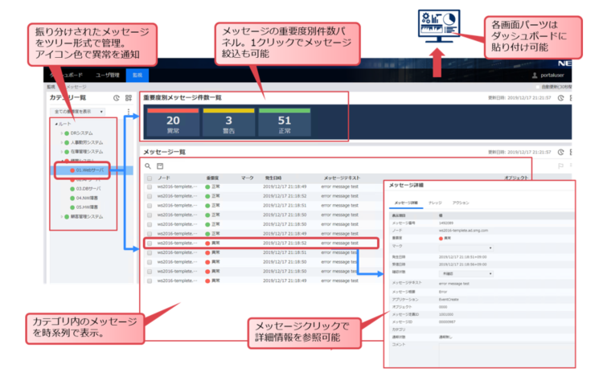The height and width of the screenshot is (381, 607).
Task: Click the grid icon in カテゴリ一覧 header
Action: 128,97
